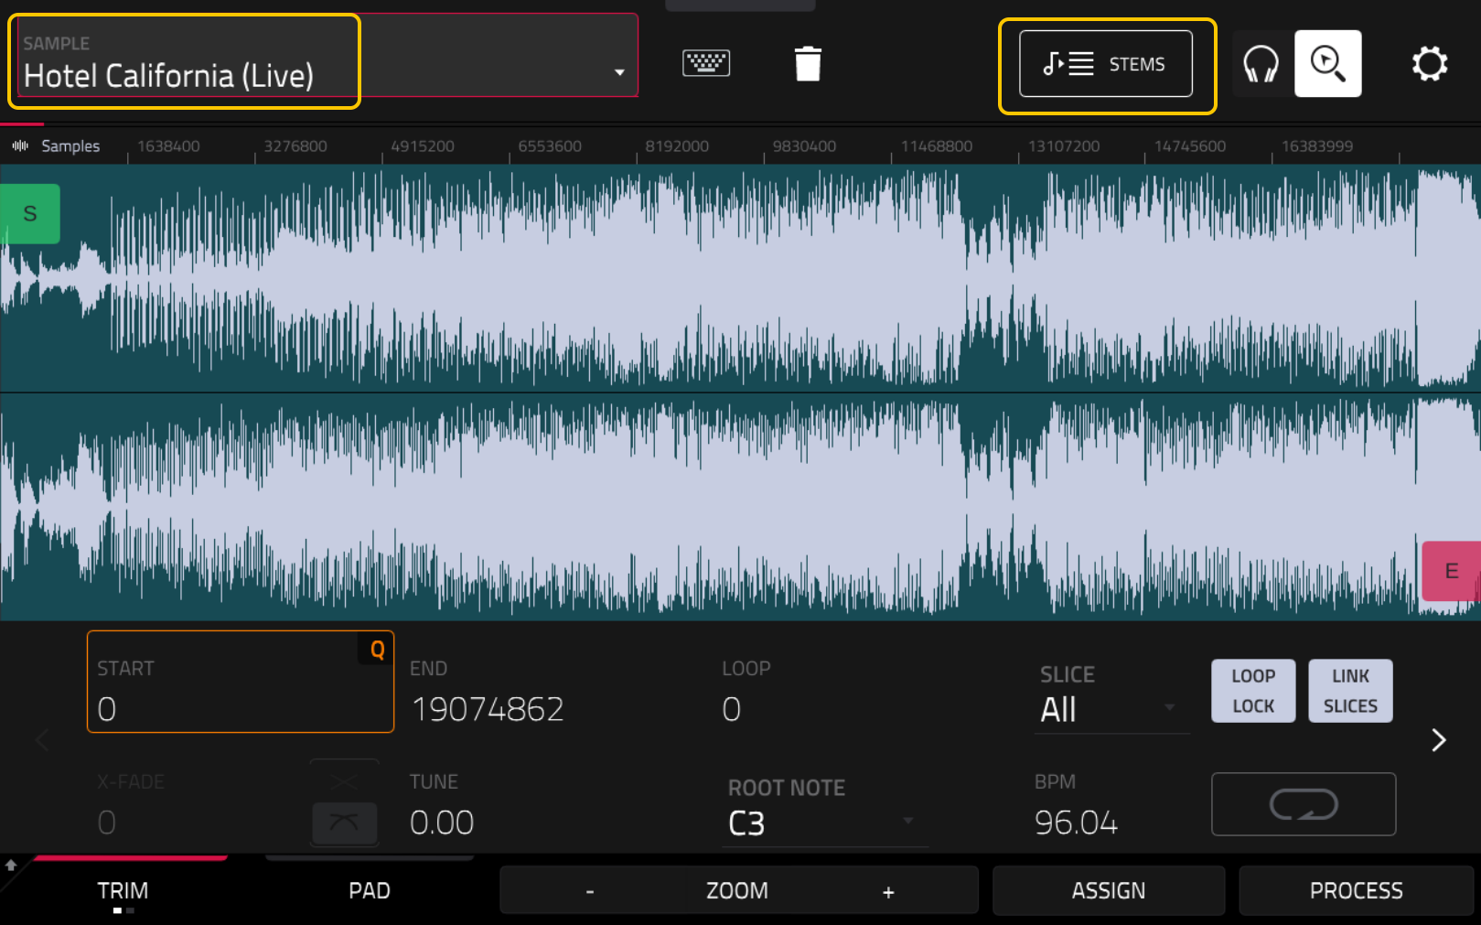Click the shift arrow icon bottom-left
Image resolution: width=1481 pixels, height=925 pixels.
tap(11, 865)
